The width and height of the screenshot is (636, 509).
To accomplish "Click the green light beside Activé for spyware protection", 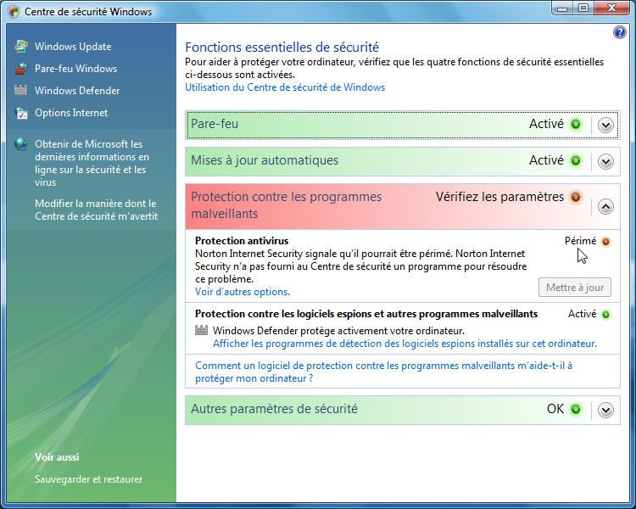I will [605, 315].
